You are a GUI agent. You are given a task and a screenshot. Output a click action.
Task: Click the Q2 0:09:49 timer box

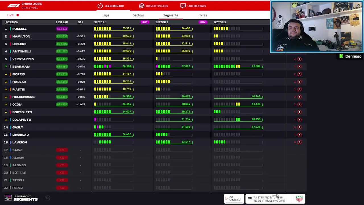[234, 199]
